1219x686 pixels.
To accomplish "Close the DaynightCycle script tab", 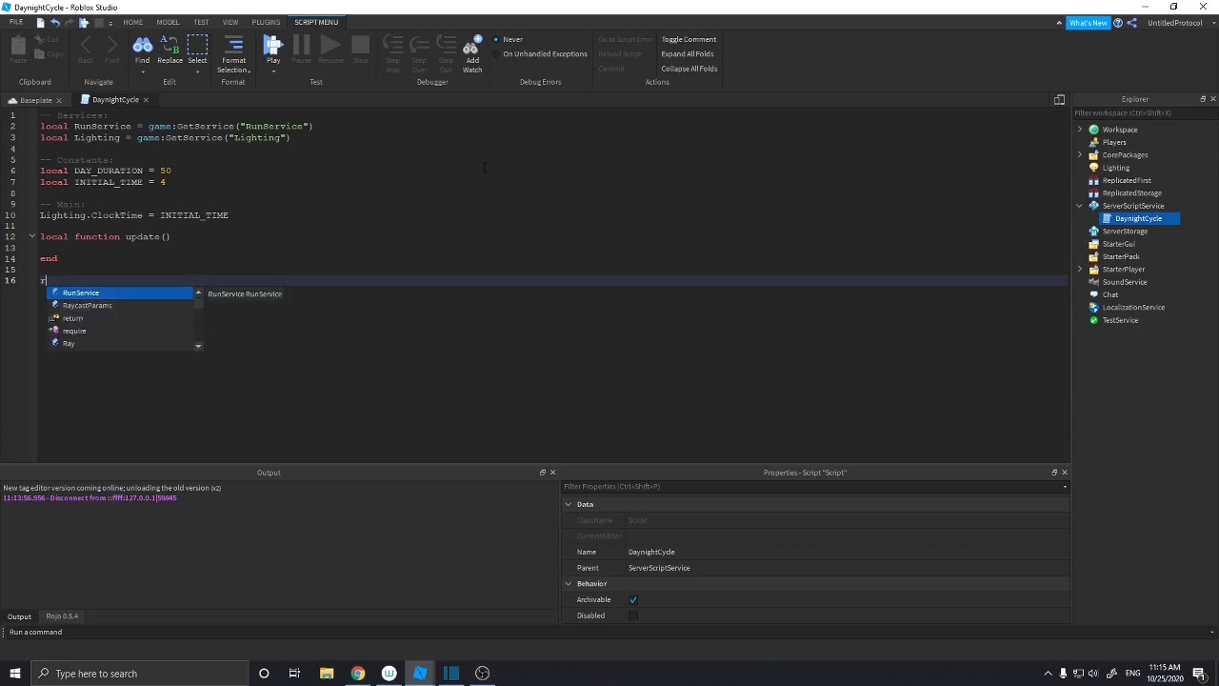I will click(x=146, y=100).
